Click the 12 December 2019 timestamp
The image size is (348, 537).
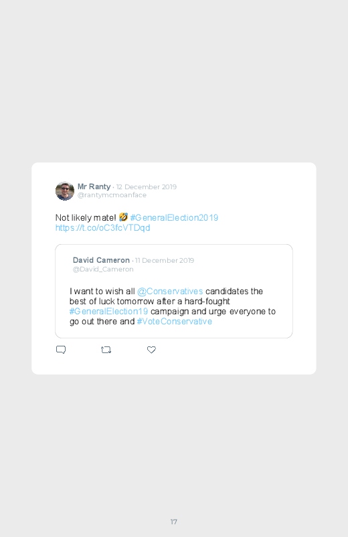[x=147, y=187]
